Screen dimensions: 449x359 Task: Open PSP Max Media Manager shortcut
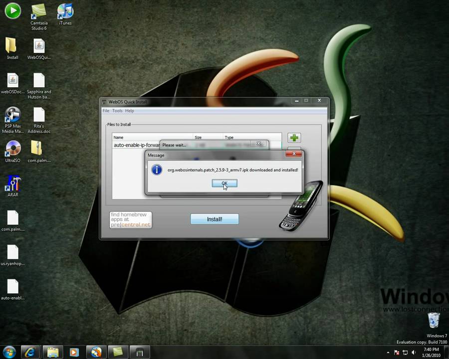tap(12, 120)
